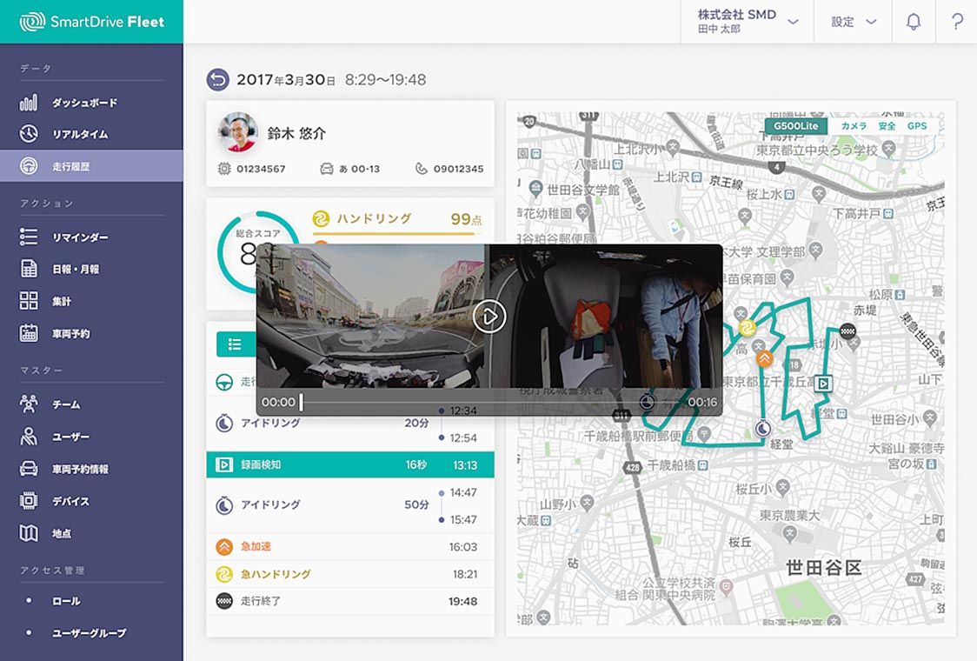Click the yellow handling marker on map
The width and height of the screenshot is (977, 661).
point(746,327)
